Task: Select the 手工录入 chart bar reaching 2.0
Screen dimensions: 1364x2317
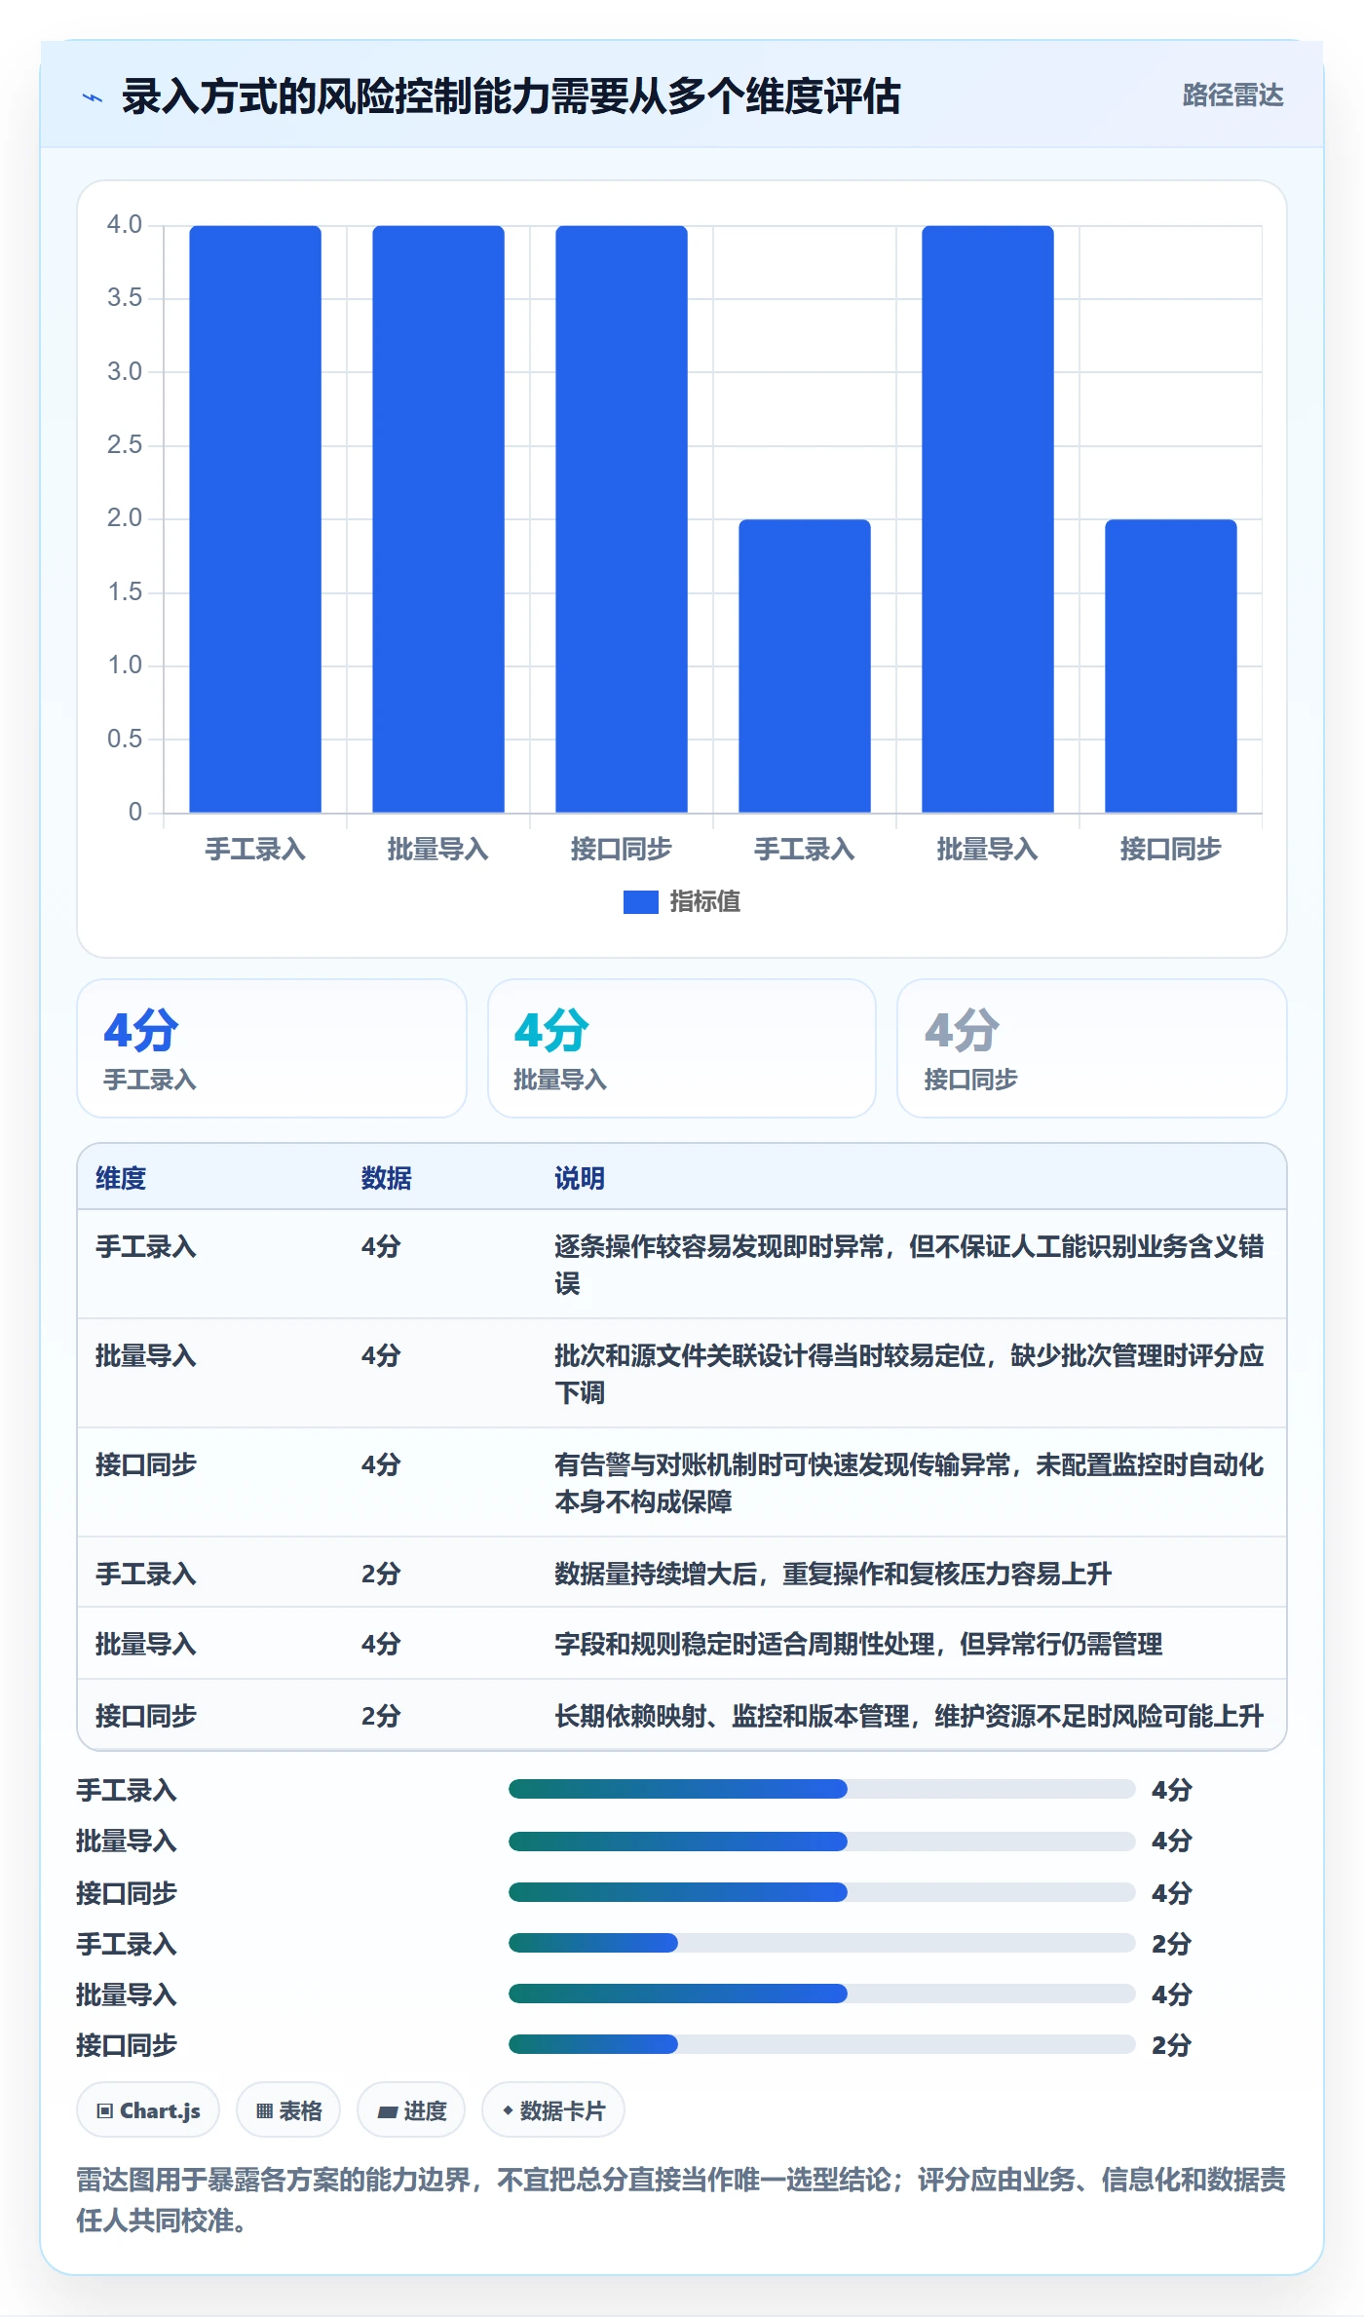Action: [805, 666]
